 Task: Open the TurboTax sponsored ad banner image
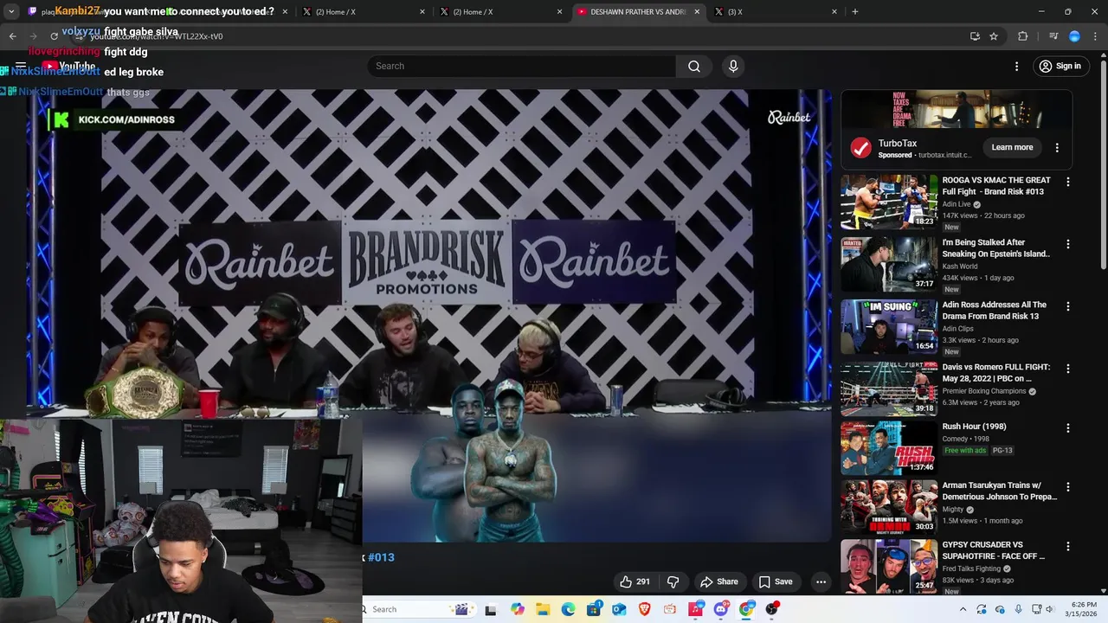click(957, 109)
